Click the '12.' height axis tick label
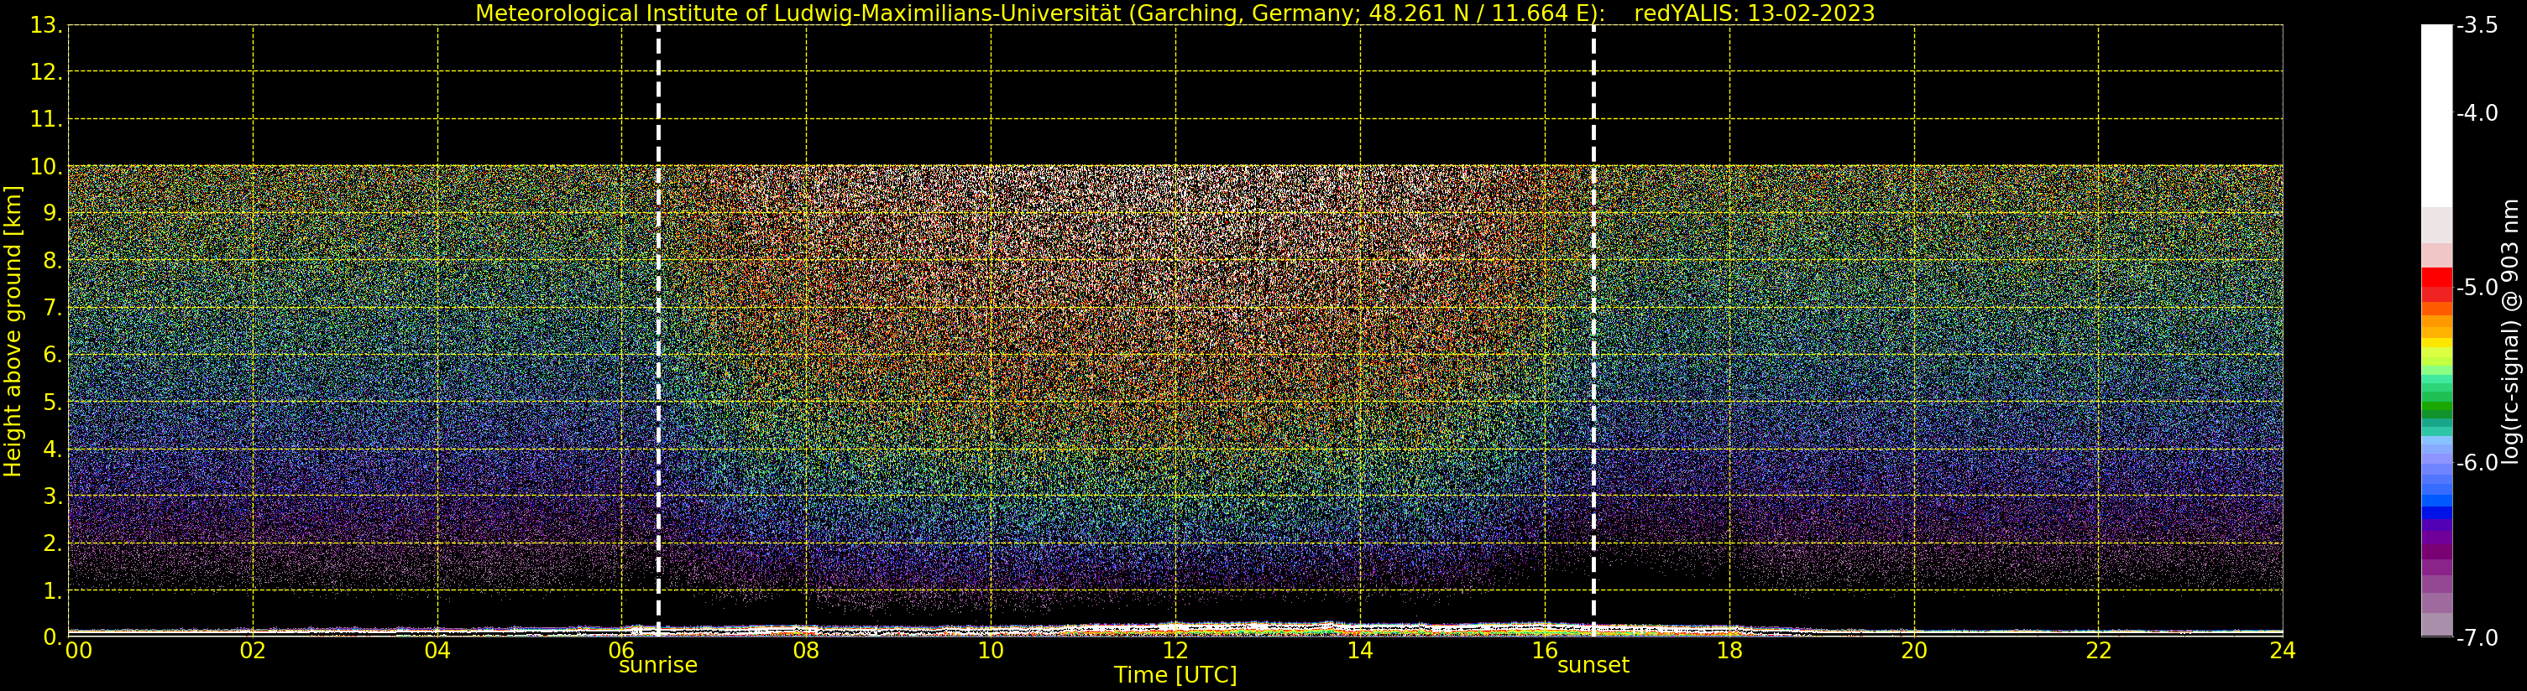This screenshot has height=691, width=2527. (x=46, y=71)
